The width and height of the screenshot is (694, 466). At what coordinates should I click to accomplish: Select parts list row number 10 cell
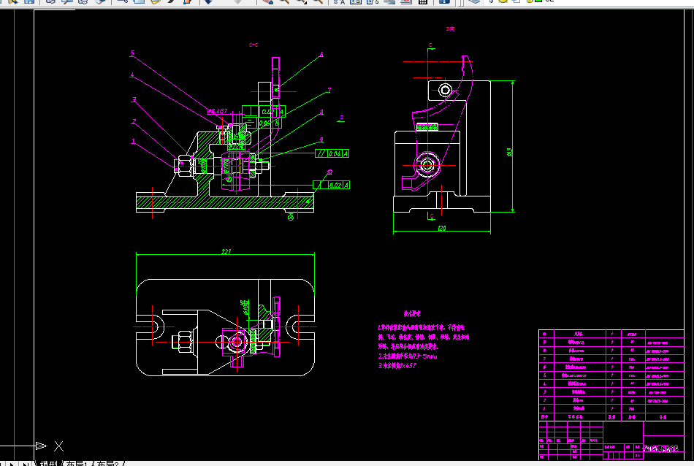click(x=546, y=334)
